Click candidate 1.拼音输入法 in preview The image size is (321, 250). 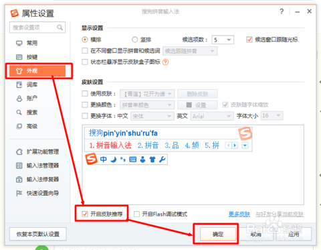pos(110,145)
